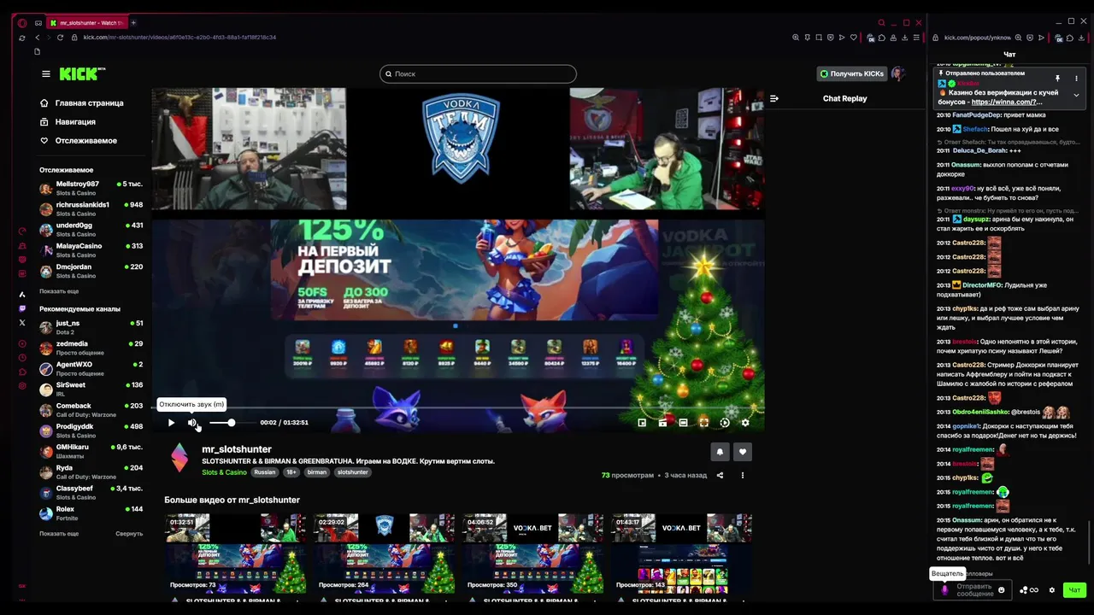Open the Kick hamburger menu
This screenshot has width=1094, height=615.
[46, 74]
